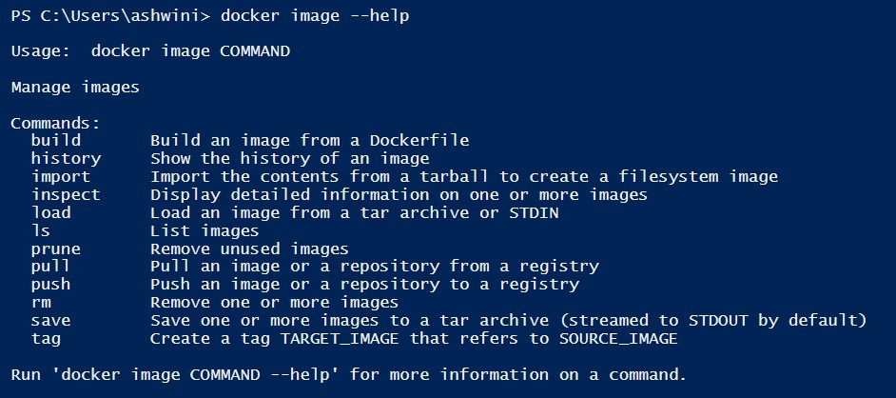This screenshot has width=896, height=398.
Task: Click the 'pull' command entry
Action: tap(50, 267)
